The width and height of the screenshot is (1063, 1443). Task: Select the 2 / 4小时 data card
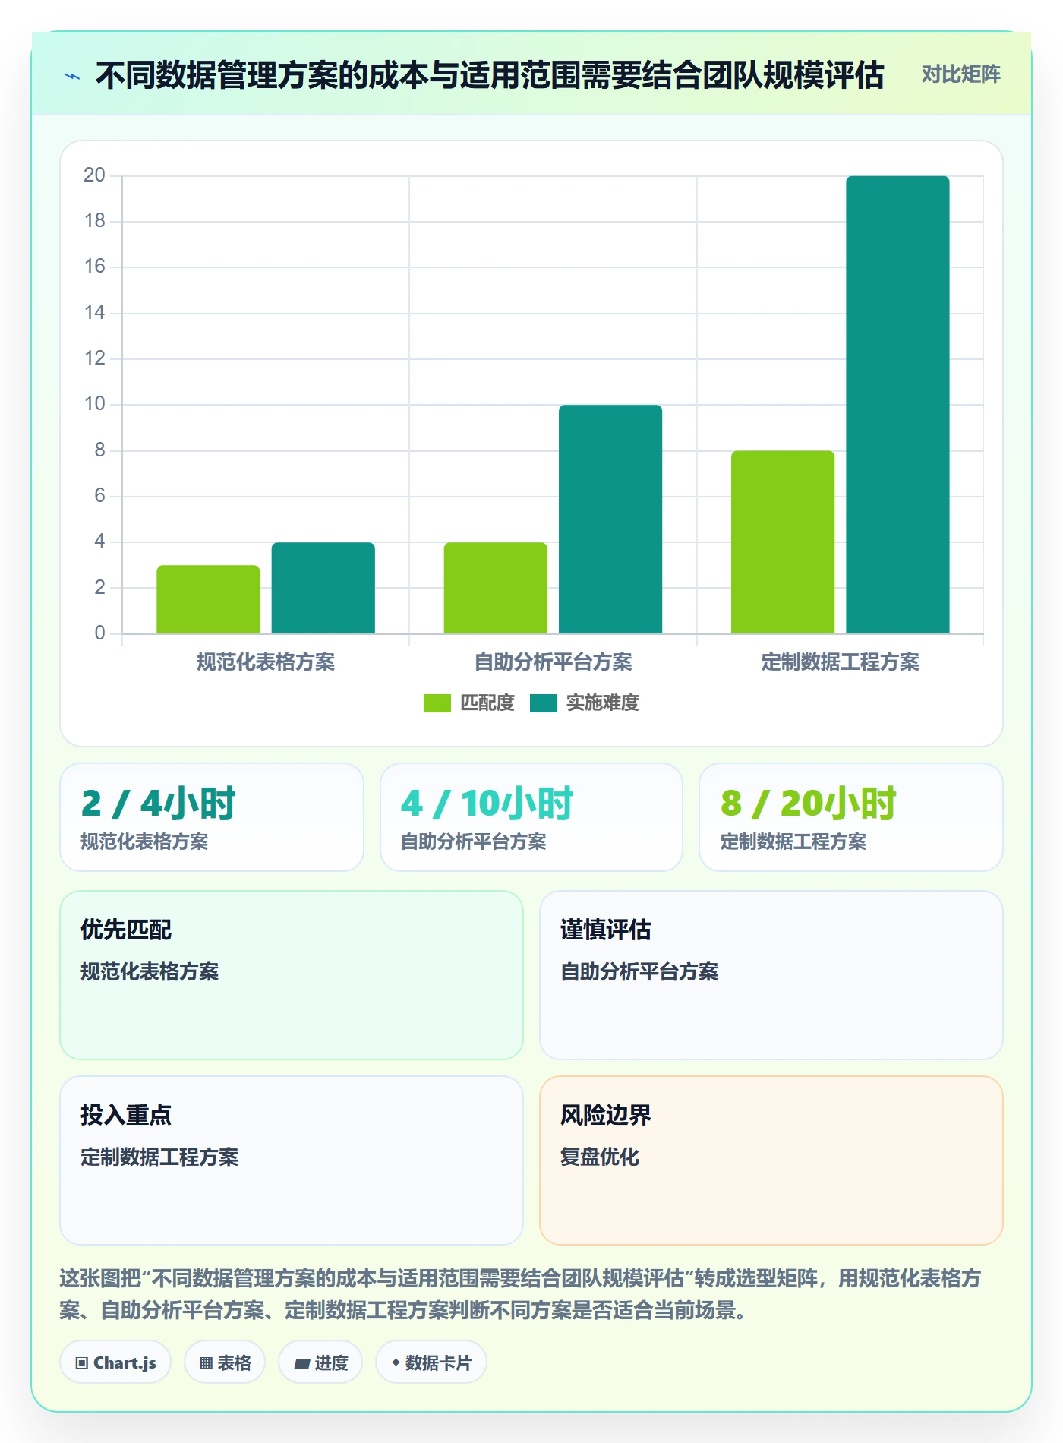[x=212, y=817]
